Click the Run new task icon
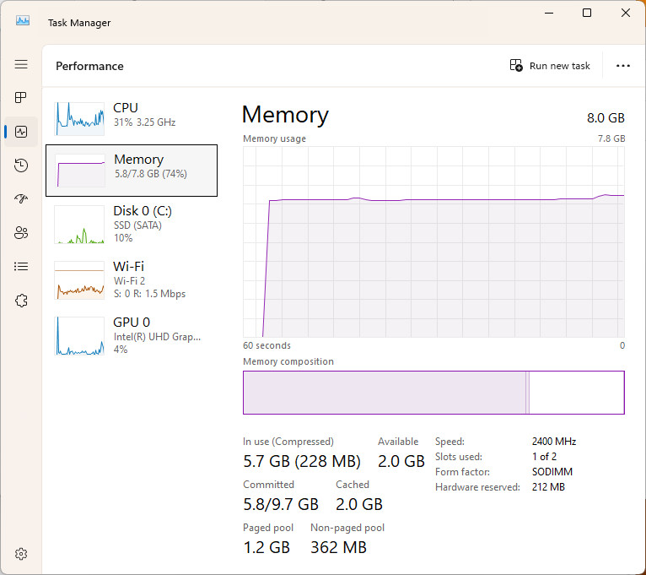This screenshot has width=646, height=575. (516, 66)
